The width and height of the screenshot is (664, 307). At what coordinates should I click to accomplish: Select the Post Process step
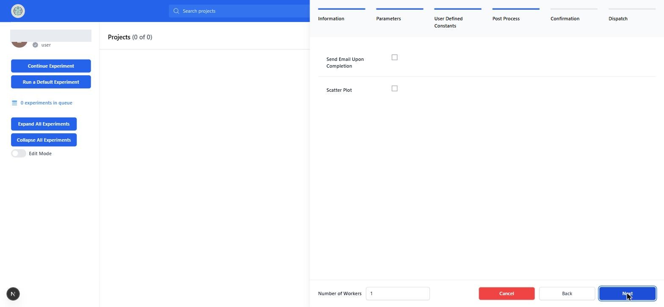pyautogui.click(x=516, y=15)
